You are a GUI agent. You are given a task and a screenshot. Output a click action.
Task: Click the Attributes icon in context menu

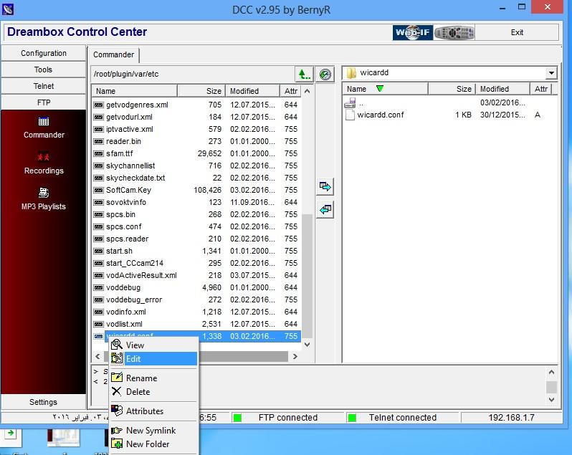point(117,411)
